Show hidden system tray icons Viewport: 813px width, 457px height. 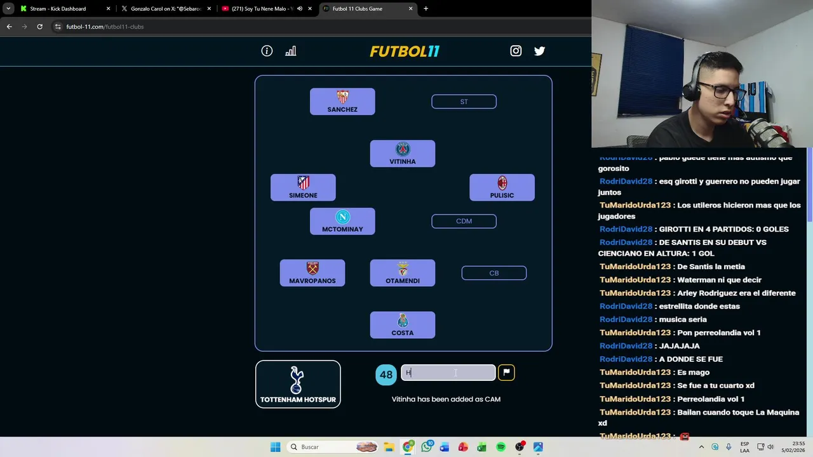click(x=701, y=447)
